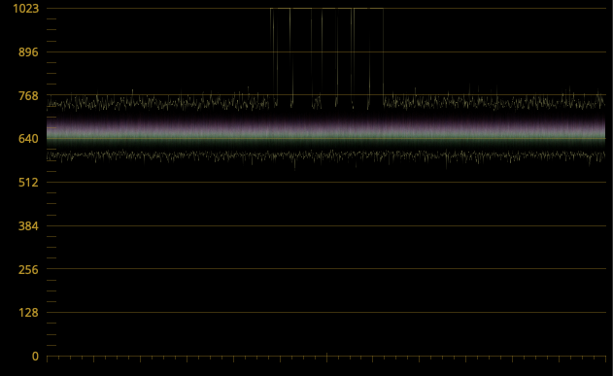Click the 896 scale label
Image resolution: width=613 pixels, height=376 pixels.
(x=28, y=52)
